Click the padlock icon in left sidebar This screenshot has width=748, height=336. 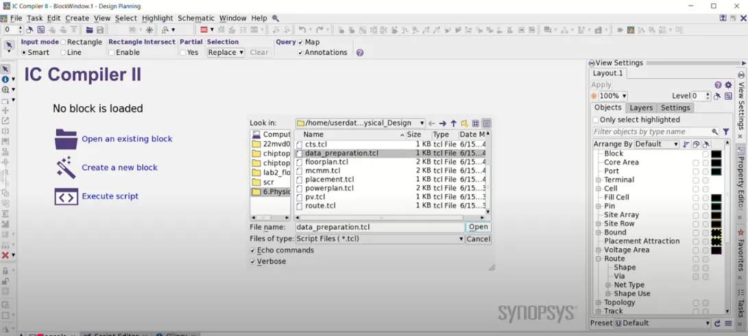point(5,271)
